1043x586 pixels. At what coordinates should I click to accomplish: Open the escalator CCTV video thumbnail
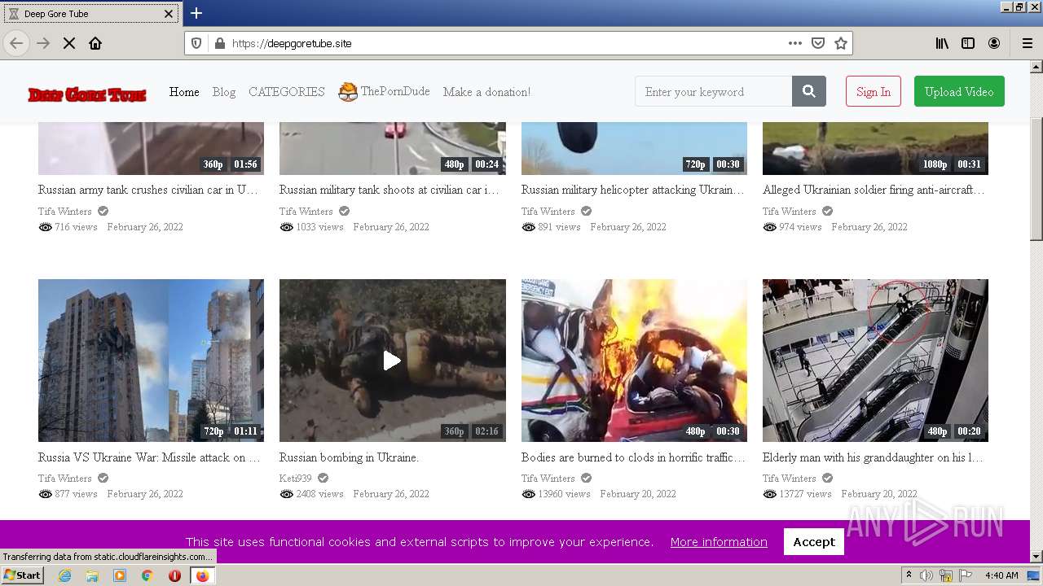pos(875,361)
